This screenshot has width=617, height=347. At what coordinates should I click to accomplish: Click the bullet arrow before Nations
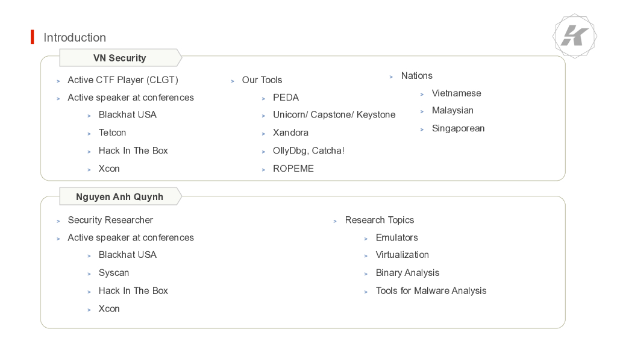[x=392, y=77]
